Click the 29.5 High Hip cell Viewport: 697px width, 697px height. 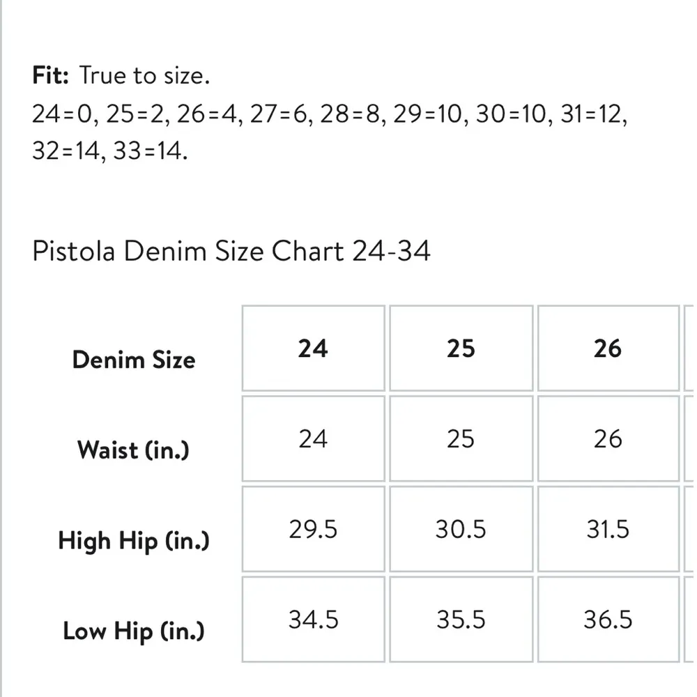(313, 529)
